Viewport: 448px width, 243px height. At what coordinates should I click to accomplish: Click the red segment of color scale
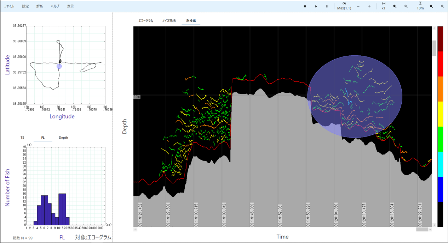click(x=440, y=63)
